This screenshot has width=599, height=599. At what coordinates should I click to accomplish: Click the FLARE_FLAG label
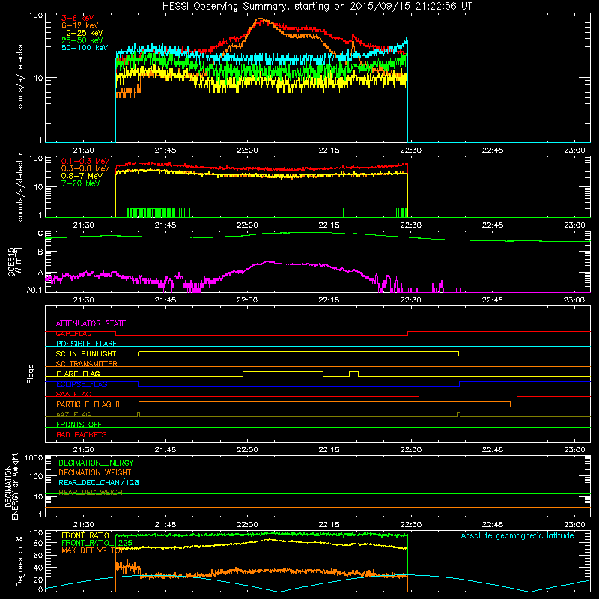pyautogui.click(x=78, y=374)
